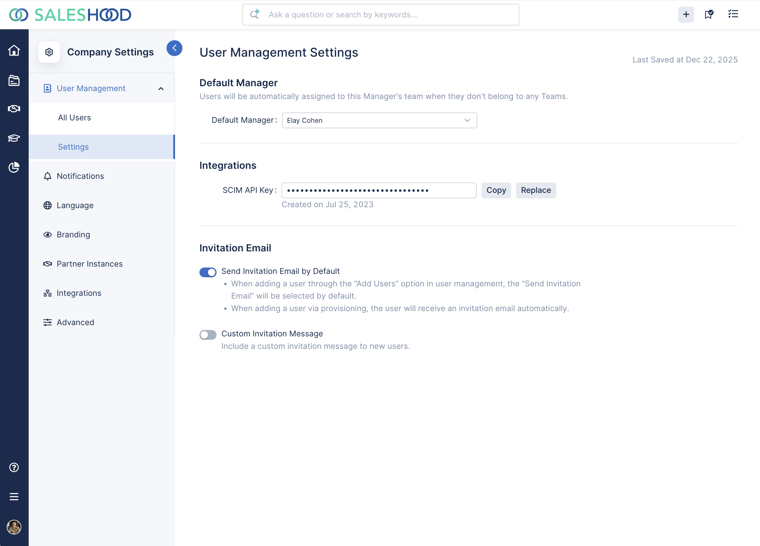Replace the SCIM API Key
This screenshot has height=546, width=760.
click(x=536, y=190)
